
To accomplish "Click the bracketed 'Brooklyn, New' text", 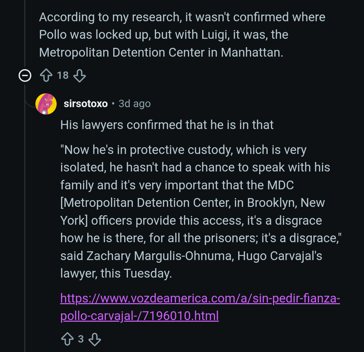I will click(x=286, y=203).
